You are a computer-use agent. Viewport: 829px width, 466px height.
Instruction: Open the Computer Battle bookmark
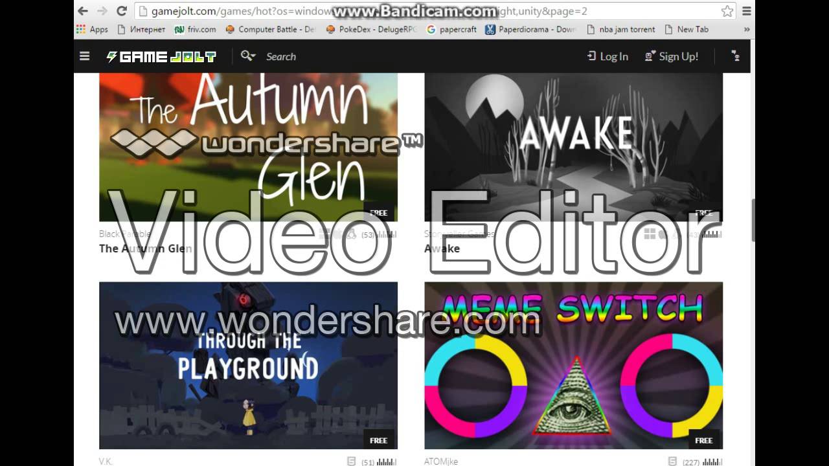click(x=270, y=29)
